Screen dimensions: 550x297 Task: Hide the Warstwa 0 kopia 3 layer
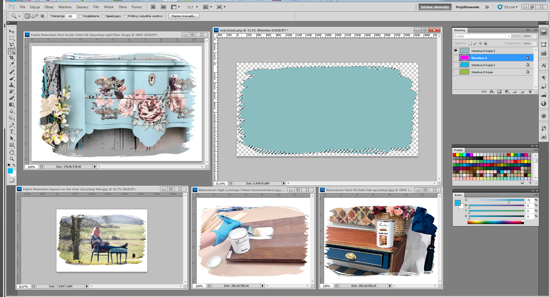pyautogui.click(x=455, y=50)
